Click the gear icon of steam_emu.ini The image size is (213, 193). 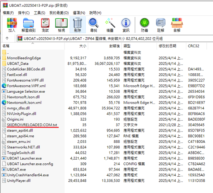pos(4,142)
